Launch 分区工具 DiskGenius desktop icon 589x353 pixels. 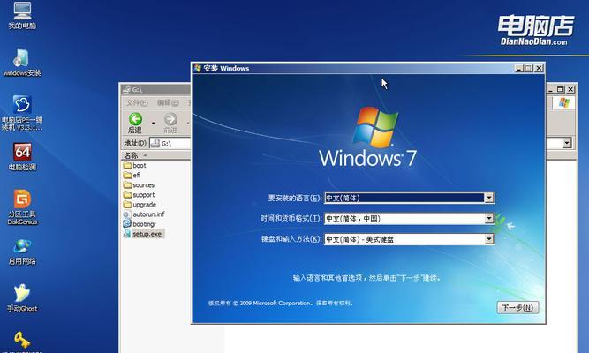[x=23, y=207]
